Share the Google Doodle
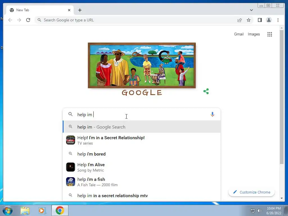288x216 pixels. 206,91
